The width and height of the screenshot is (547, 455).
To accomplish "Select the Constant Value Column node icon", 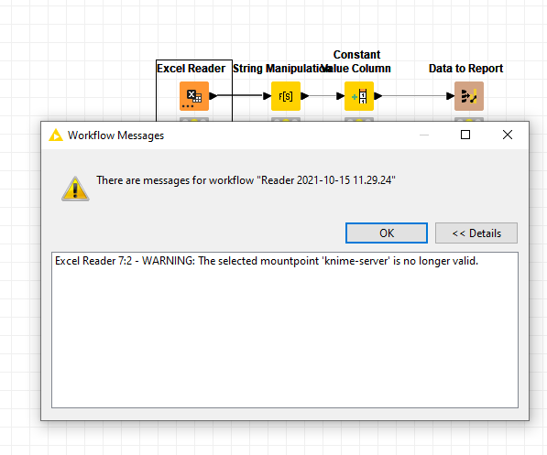I will tap(359, 96).
